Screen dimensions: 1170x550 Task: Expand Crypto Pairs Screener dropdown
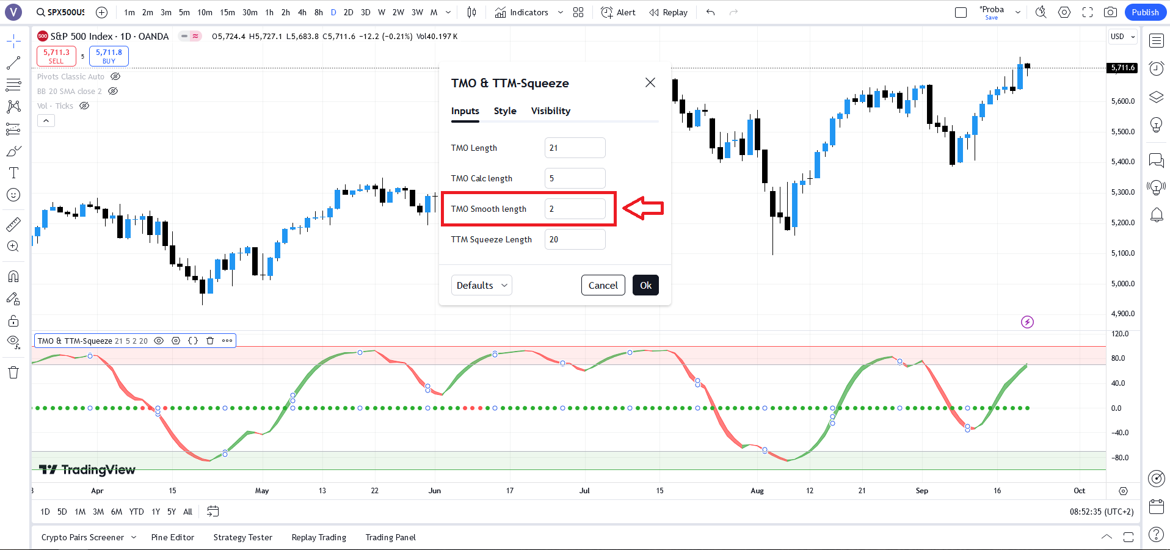coord(134,537)
